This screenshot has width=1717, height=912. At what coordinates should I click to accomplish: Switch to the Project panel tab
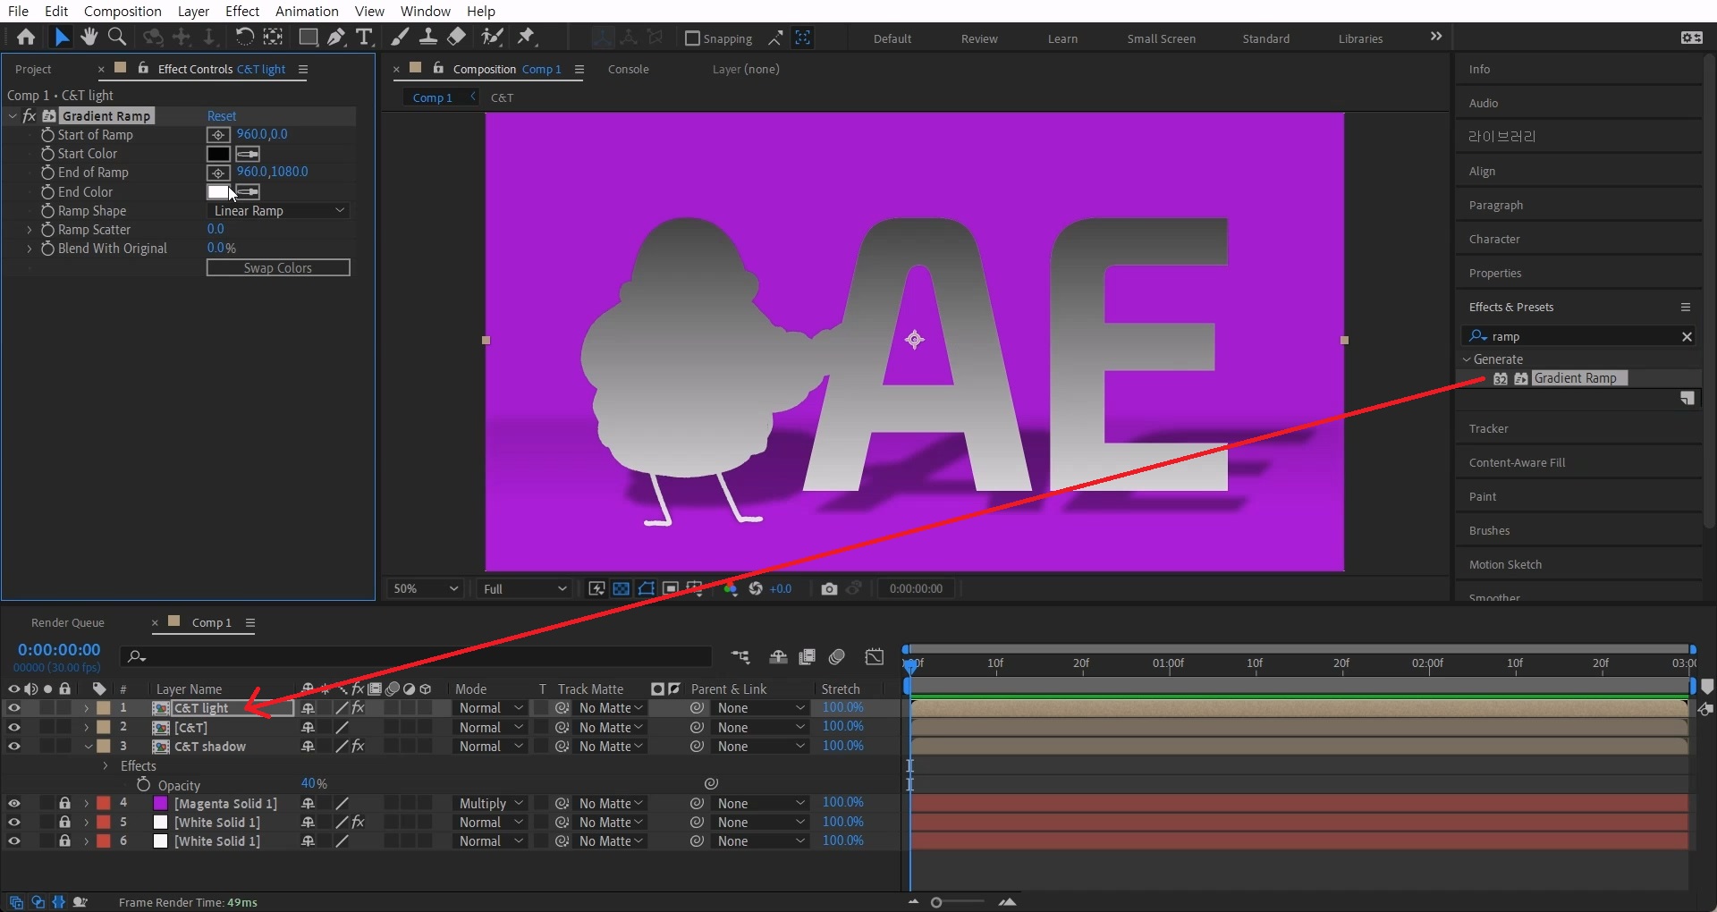pyautogui.click(x=33, y=69)
